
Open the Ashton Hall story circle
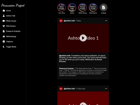pyautogui.click(x=72, y=8)
